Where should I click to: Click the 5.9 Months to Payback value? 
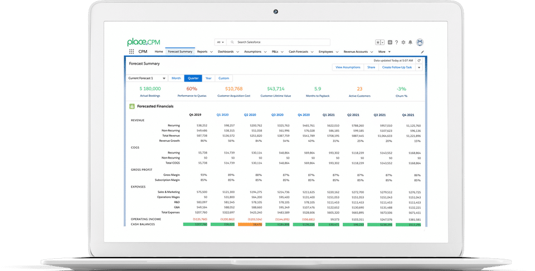318,88
